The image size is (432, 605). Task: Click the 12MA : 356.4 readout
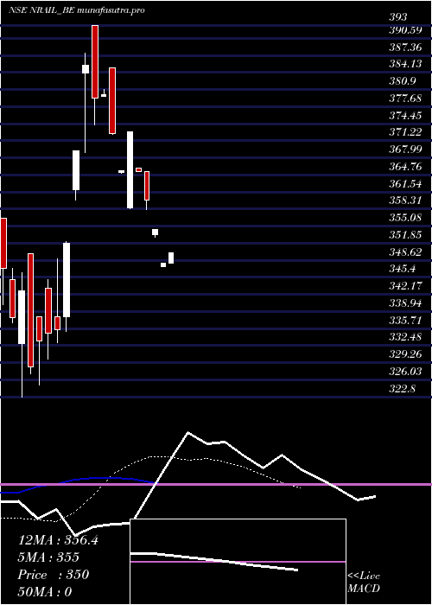58,540
